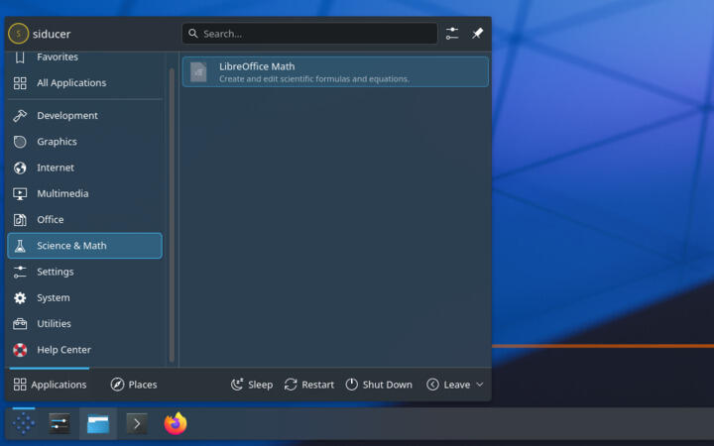Click the siducer user avatar
This screenshot has width=714, height=446.
[18, 34]
